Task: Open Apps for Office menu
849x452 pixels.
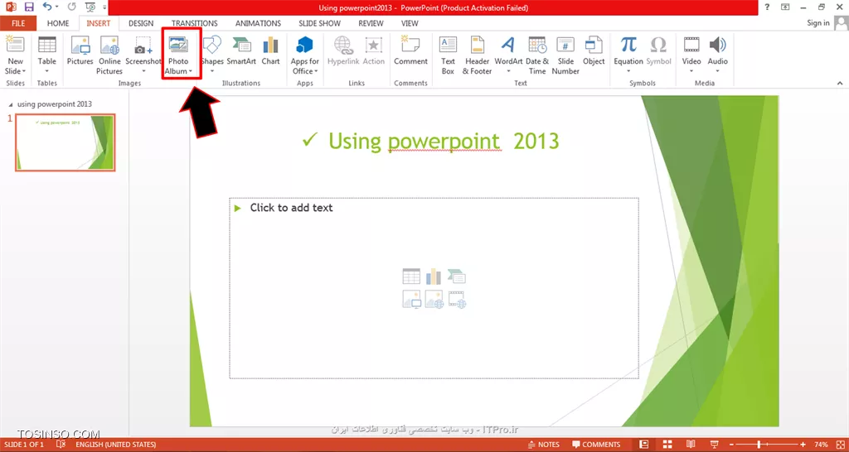Action: tap(305, 55)
